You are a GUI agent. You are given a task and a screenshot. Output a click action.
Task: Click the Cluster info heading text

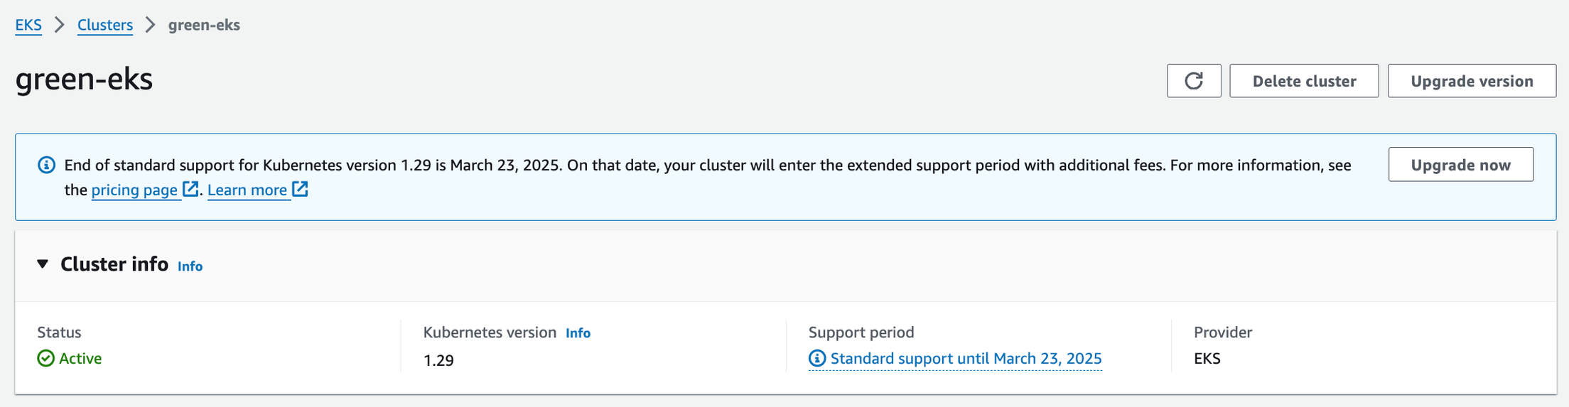pos(114,264)
